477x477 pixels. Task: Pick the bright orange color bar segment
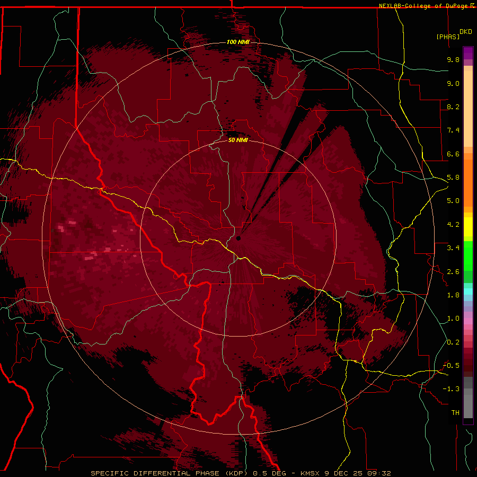[468, 183]
